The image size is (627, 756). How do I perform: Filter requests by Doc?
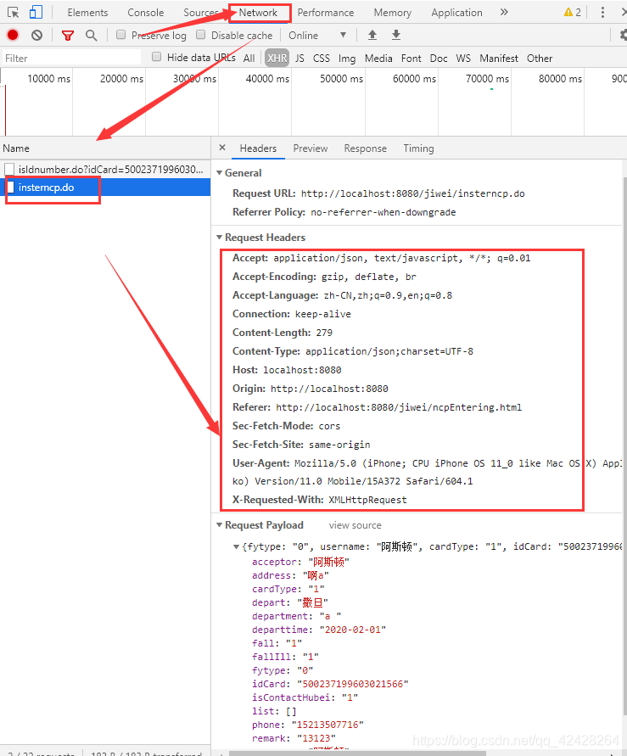[439, 59]
